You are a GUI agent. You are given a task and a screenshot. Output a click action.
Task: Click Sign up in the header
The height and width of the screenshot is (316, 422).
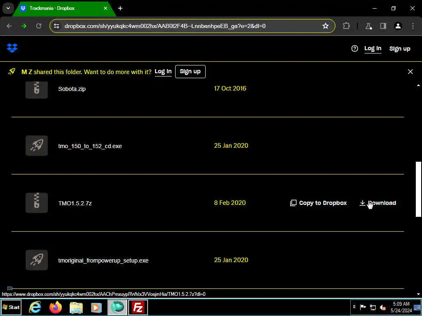point(400,49)
